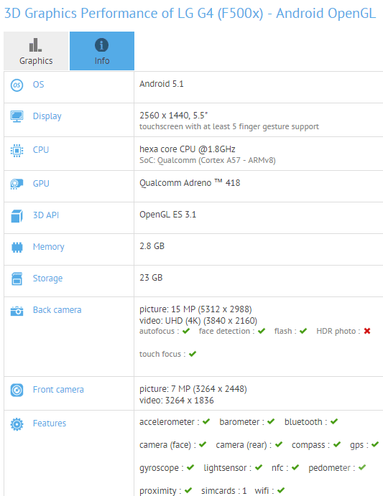Click the Features gear icon
Image resolution: width=383 pixels, height=496 pixels.
pyautogui.click(x=17, y=424)
